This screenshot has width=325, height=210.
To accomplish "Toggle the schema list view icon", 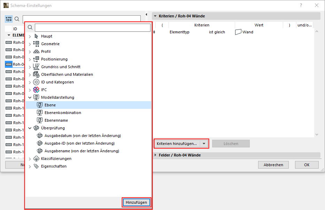I will coord(9,19).
